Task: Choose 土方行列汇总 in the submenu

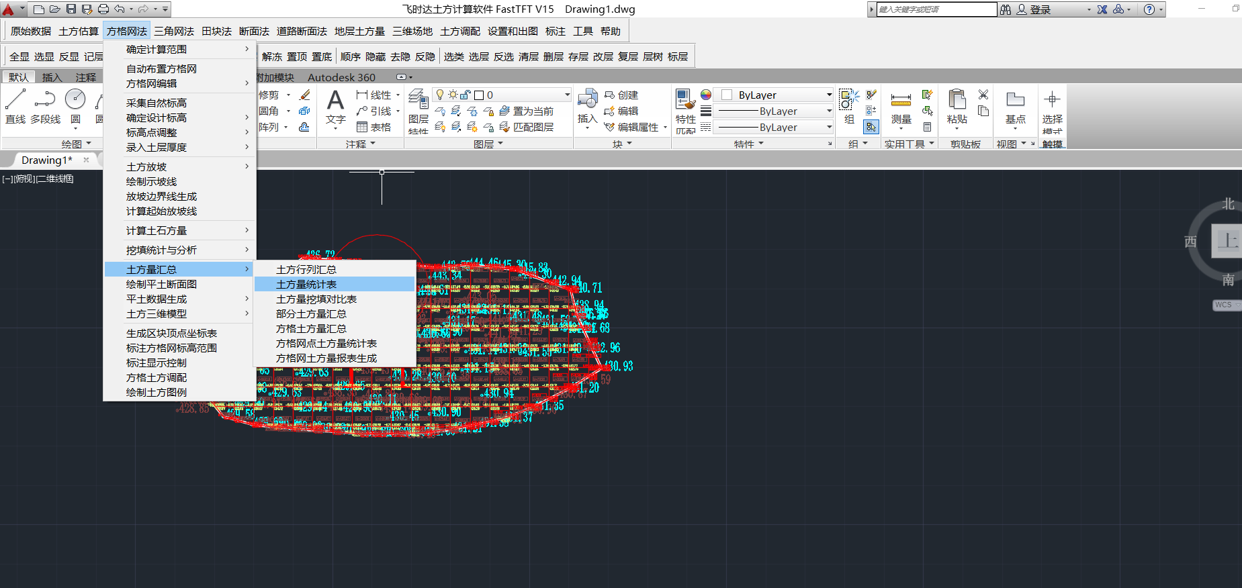Action: tap(334, 269)
